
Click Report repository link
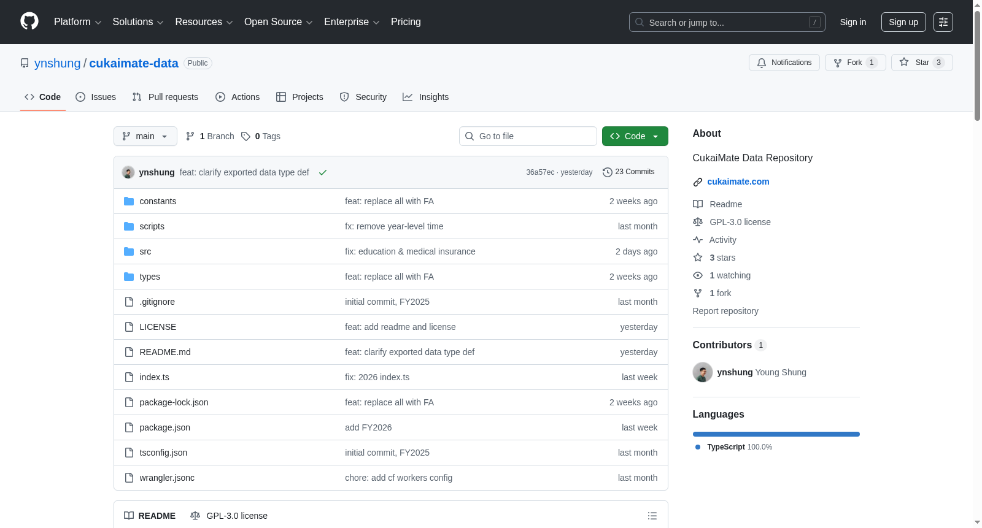coord(725,311)
